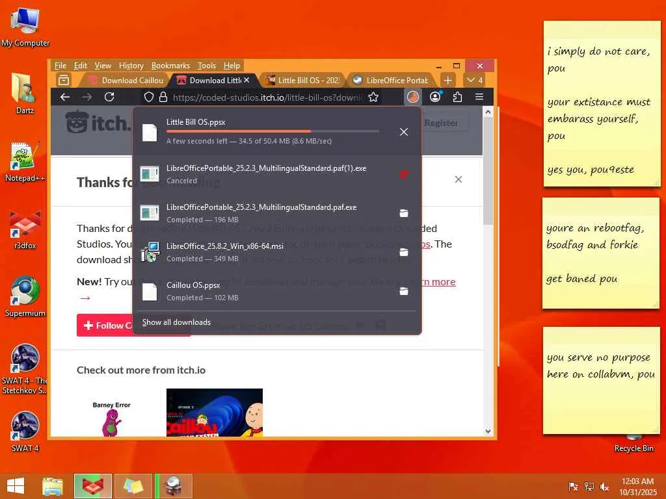Screen dimensions: 666x499
Task: Open the File menu
Action: [x=60, y=66]
